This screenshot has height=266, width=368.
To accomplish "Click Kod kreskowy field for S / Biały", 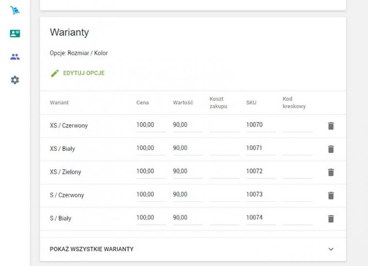I will click(297, 218).
